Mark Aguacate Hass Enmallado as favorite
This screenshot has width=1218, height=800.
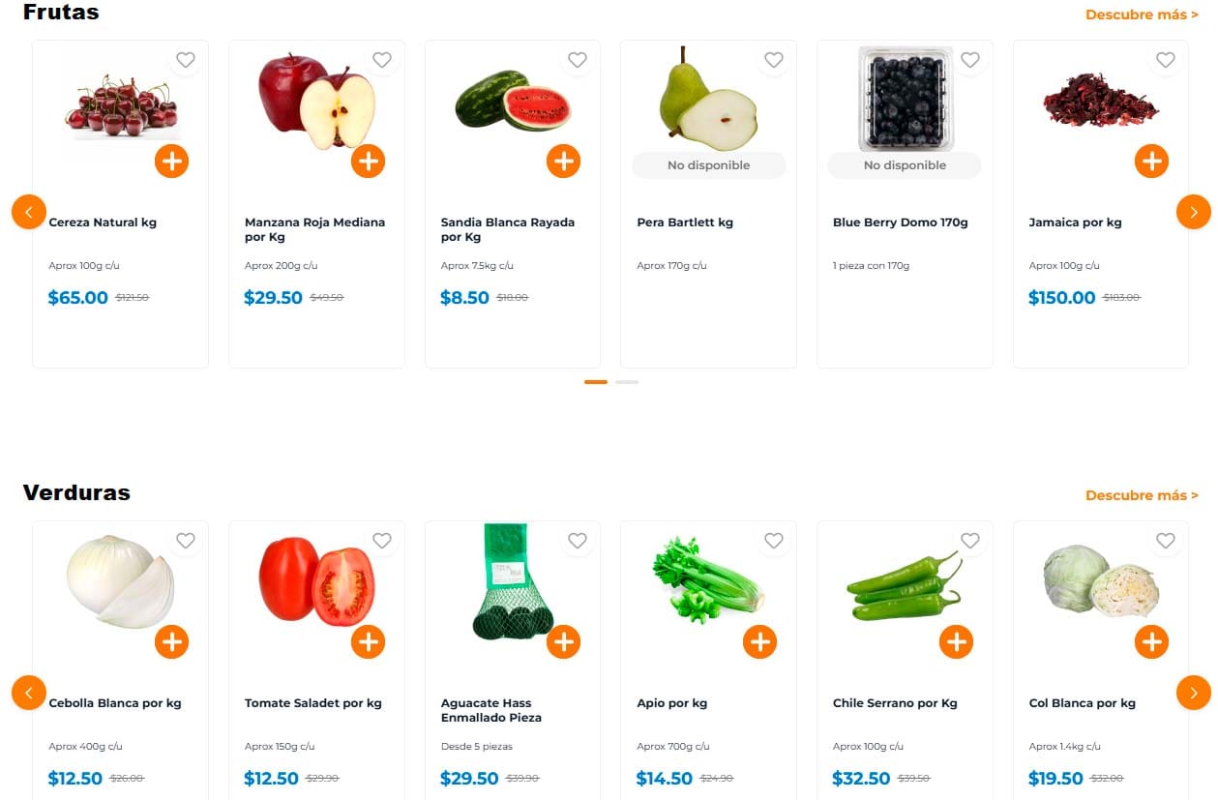(578, 541)
